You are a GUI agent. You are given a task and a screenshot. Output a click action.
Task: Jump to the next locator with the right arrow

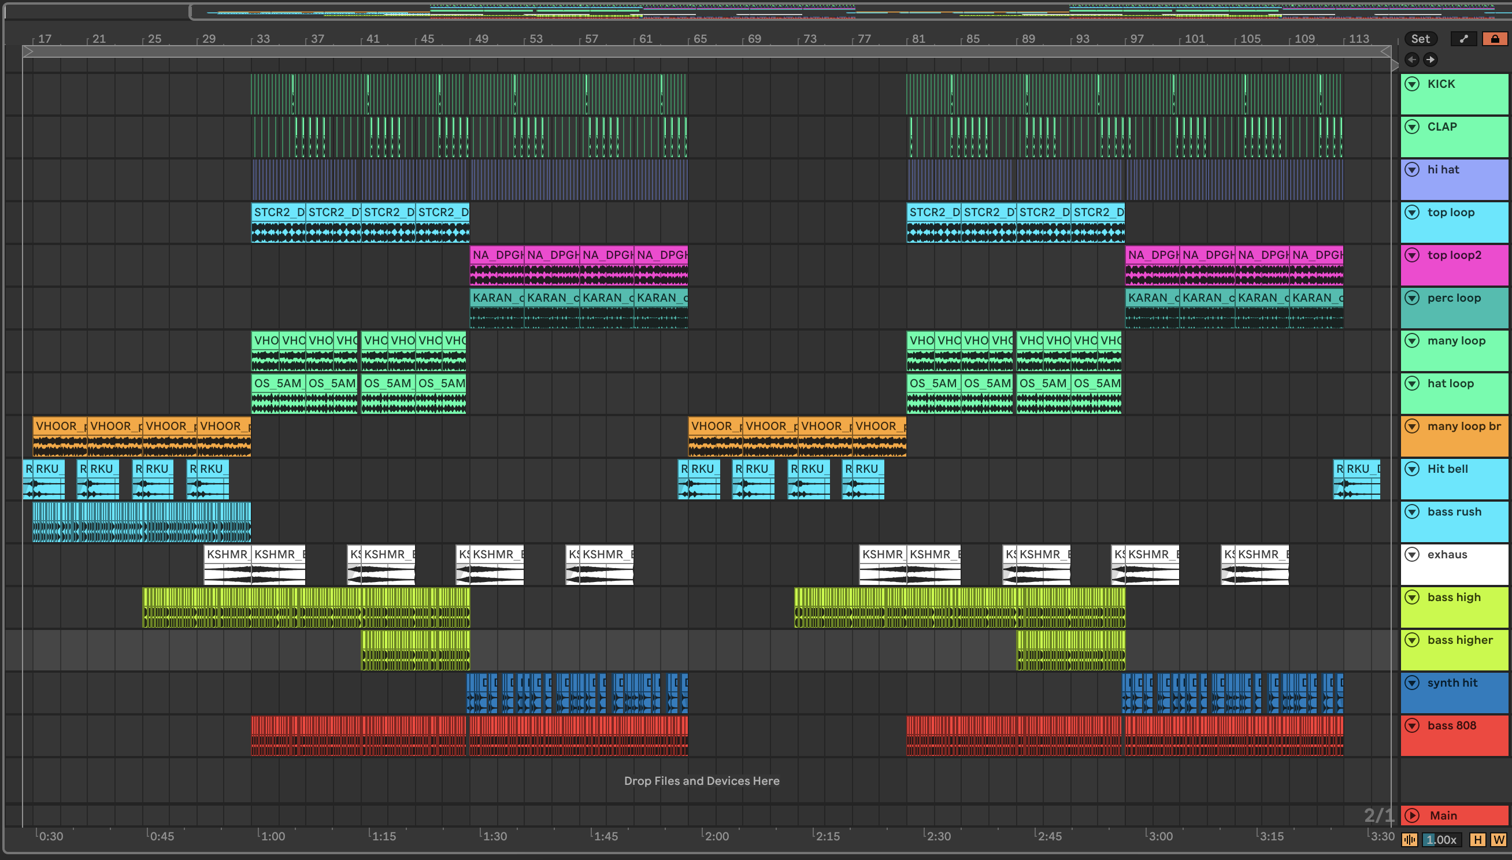tap(1430, 59)
